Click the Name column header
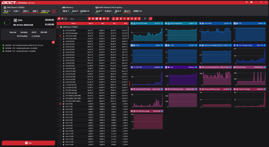Image resolution: width=269 pixels, height=147 pixels. (x=74, y=23)
